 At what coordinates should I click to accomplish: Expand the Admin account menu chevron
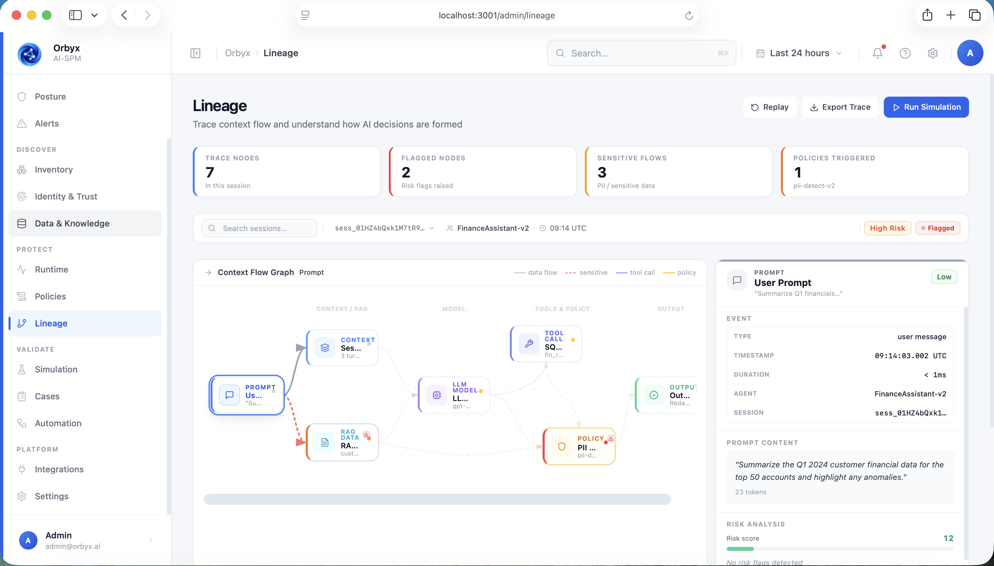pyautogui.click(x=151, y=540)
